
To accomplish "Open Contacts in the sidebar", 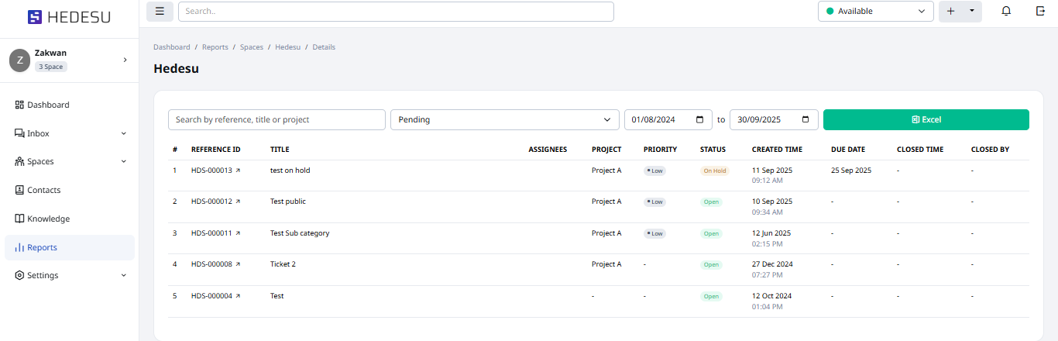I will coord(43,190).
